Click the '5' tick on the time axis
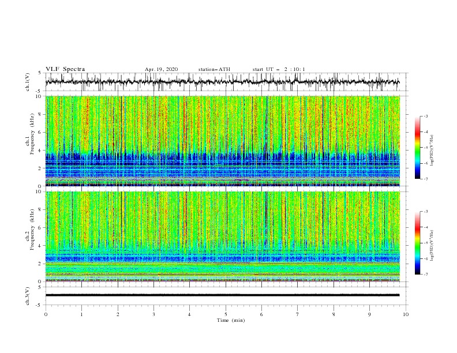This screenshot has height=353, width=457. [x=226, y=314]
